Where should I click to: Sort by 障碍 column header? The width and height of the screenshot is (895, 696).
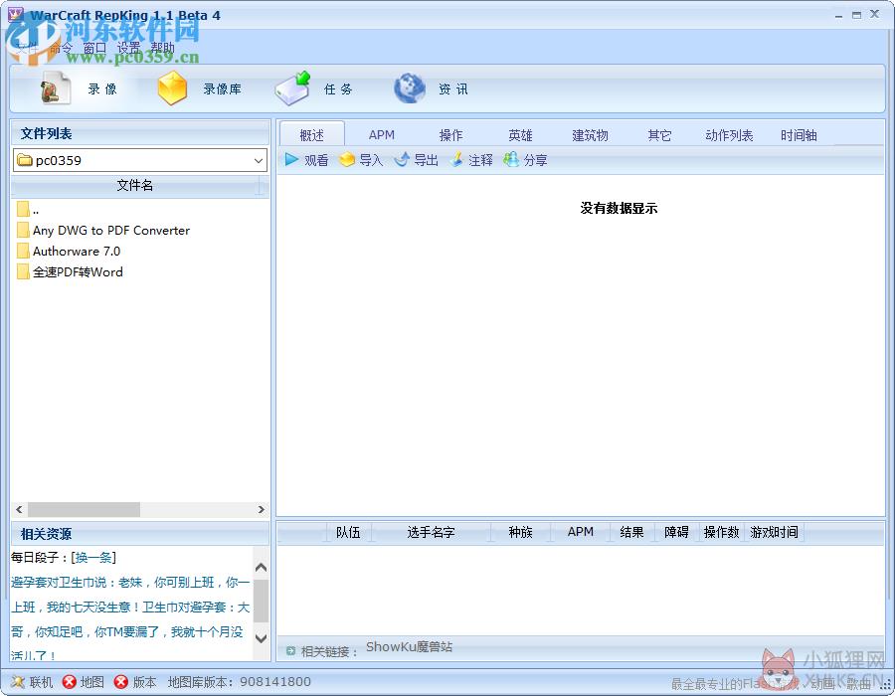pyautogui.click(x=676, y=532)
